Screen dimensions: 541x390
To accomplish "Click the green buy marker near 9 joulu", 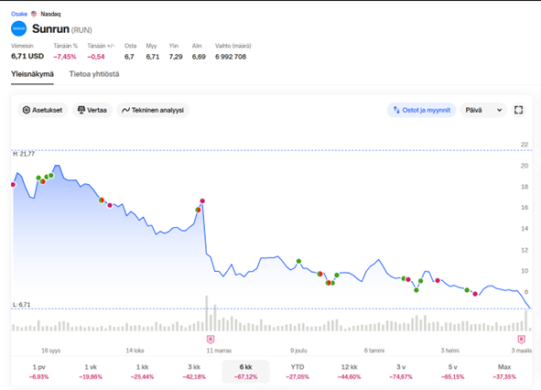I will [298, 261].
